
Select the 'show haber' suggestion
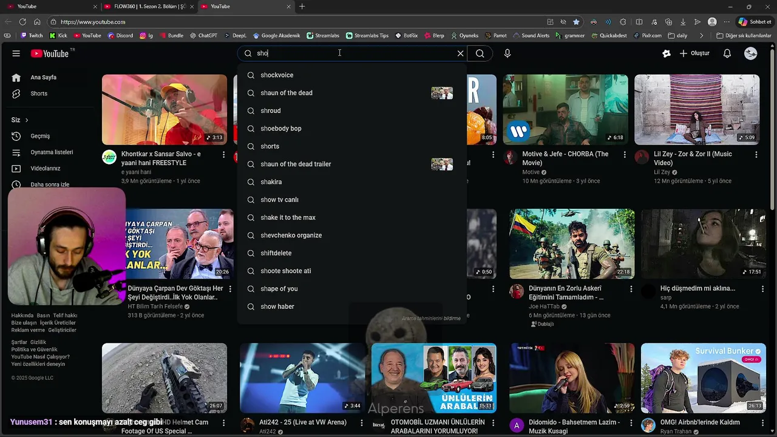click(x=352, y=307)
